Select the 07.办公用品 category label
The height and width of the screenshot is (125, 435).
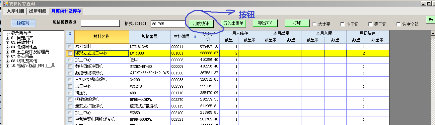tap(22, 57)
